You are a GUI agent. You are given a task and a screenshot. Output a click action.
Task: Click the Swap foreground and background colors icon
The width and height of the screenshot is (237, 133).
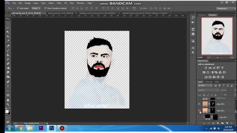coord(9,108)
